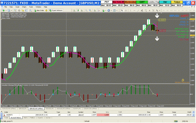Click the Zoom Out magnifier
Screen dimensions: 196x123
[x=90, y=10]
